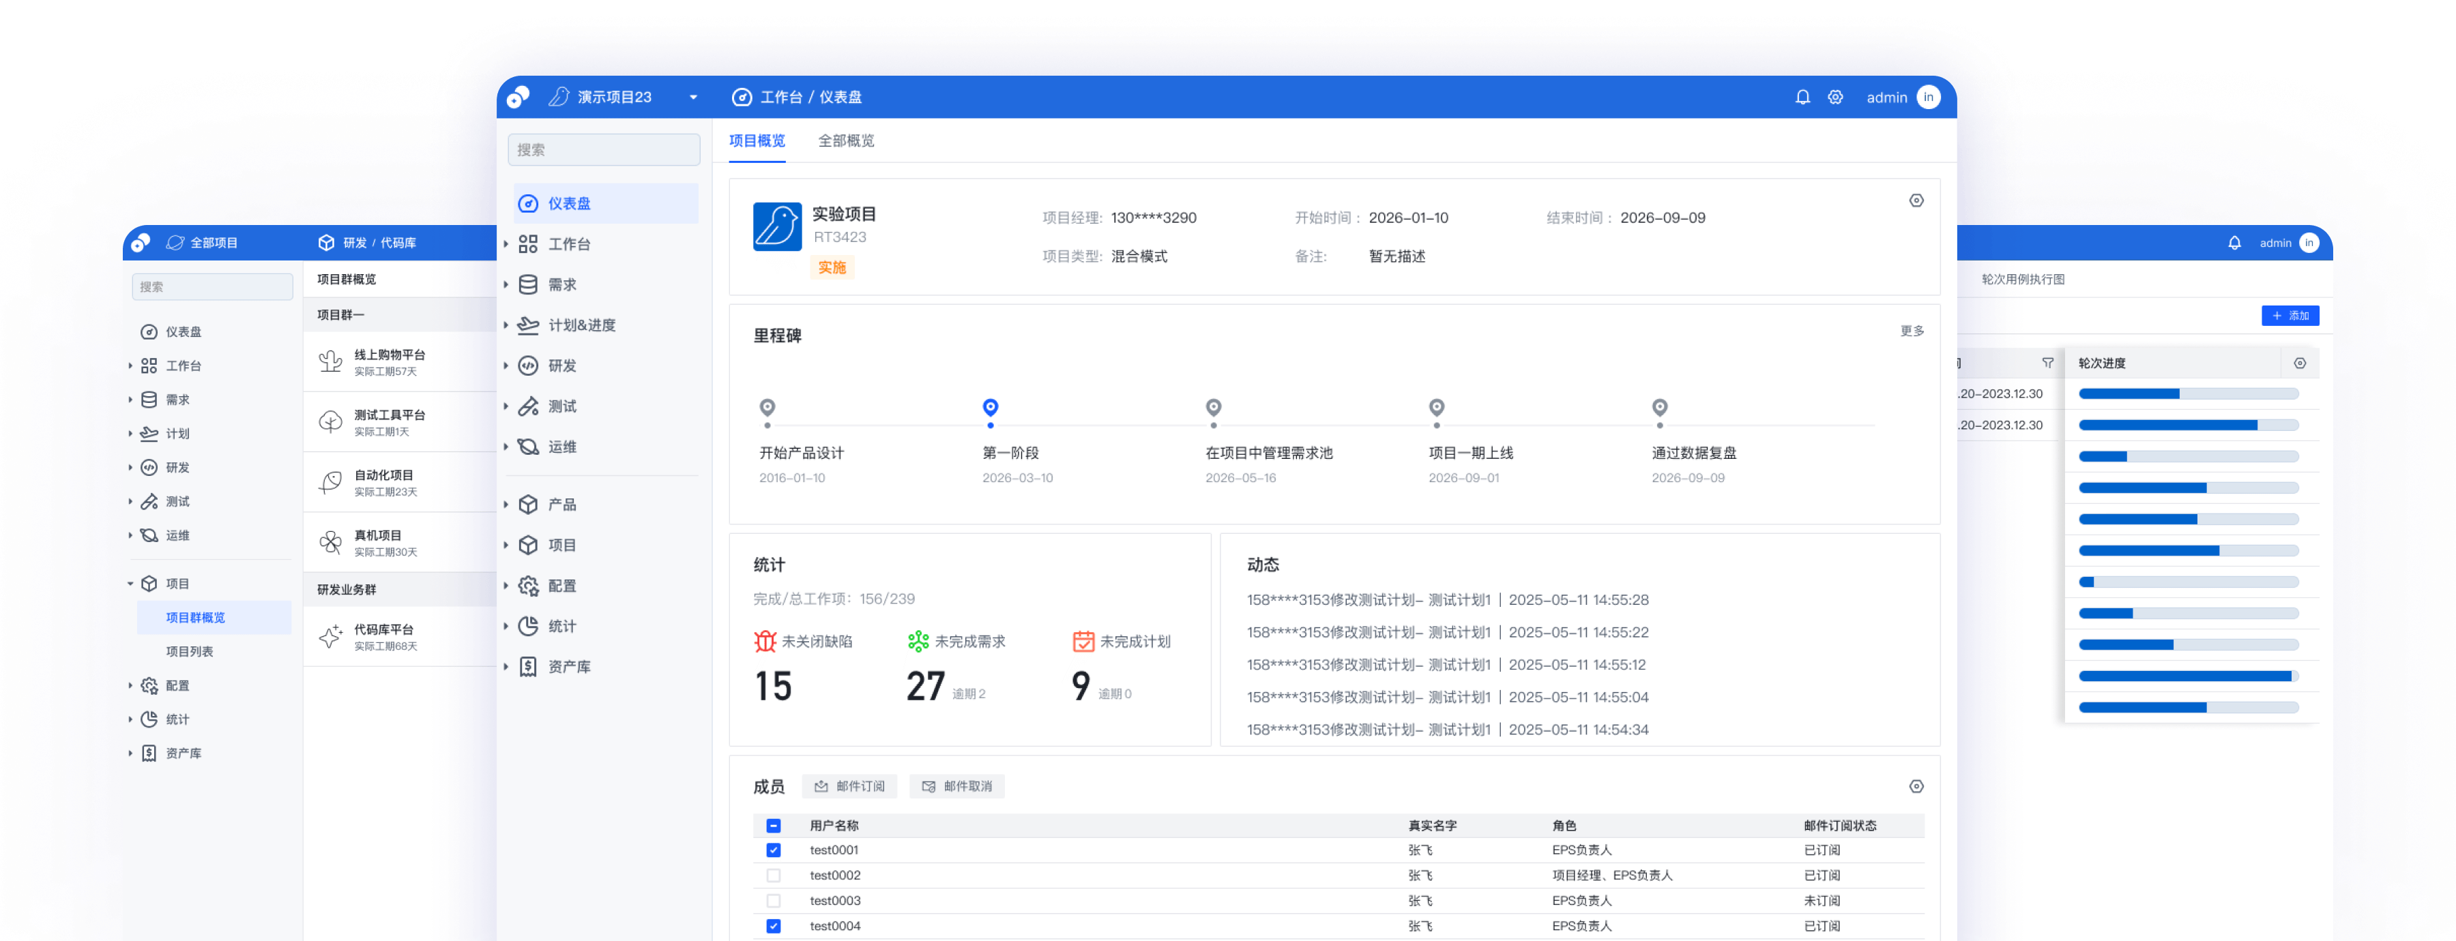This screenshot has height=941, width=2456.
Task: Toggle the select-all checkbox in members table
Action: 773,826
